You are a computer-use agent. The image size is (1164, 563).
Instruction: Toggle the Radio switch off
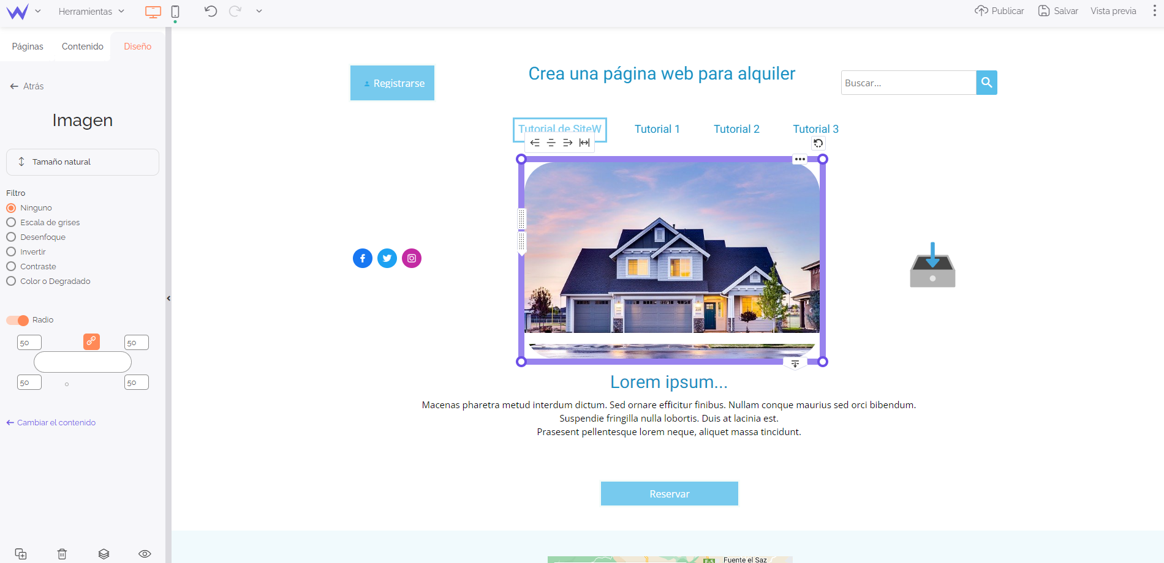point(17,321)
